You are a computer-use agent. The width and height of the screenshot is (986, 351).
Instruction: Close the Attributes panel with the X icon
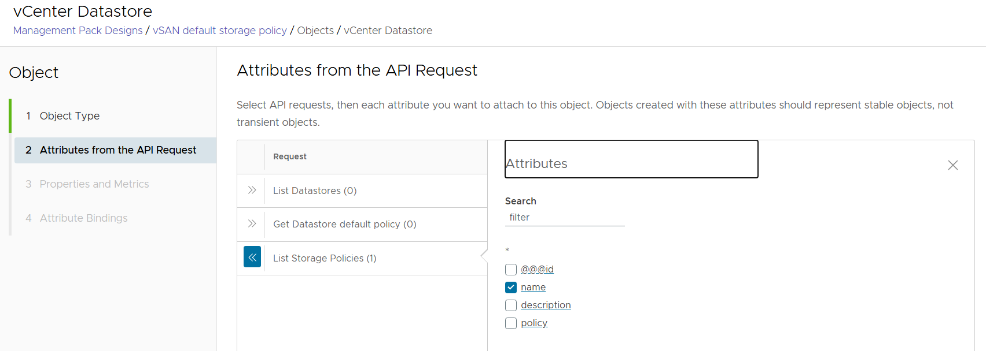(x=952, y=165)
